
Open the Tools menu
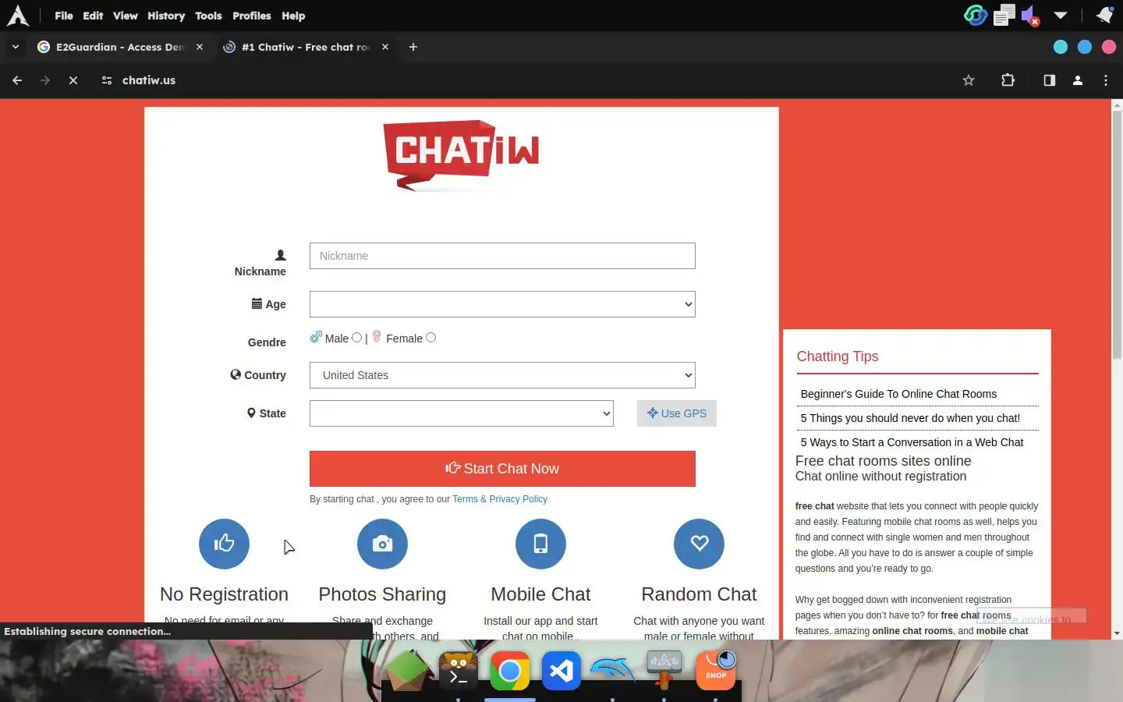208,16
